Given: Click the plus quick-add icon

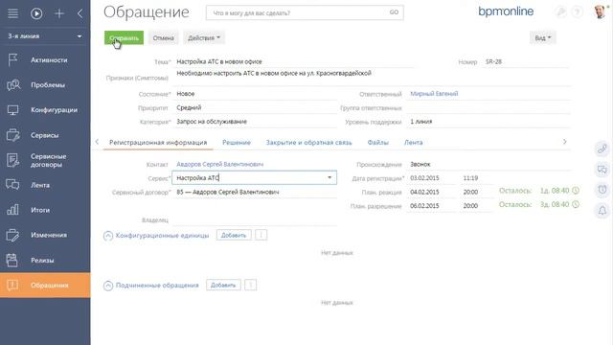Looking at the screenshot, I should click(59, 13).
